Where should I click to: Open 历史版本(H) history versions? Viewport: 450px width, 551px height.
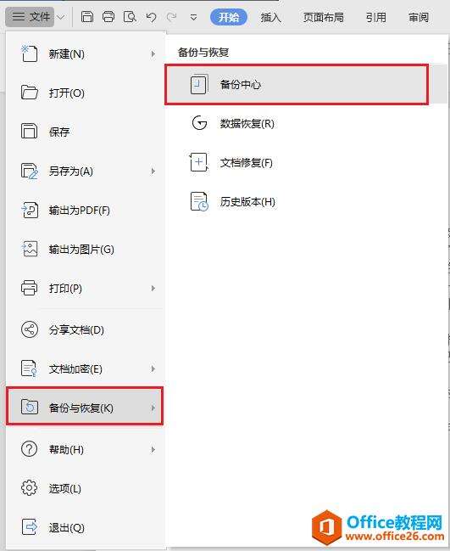coord(232,201)
